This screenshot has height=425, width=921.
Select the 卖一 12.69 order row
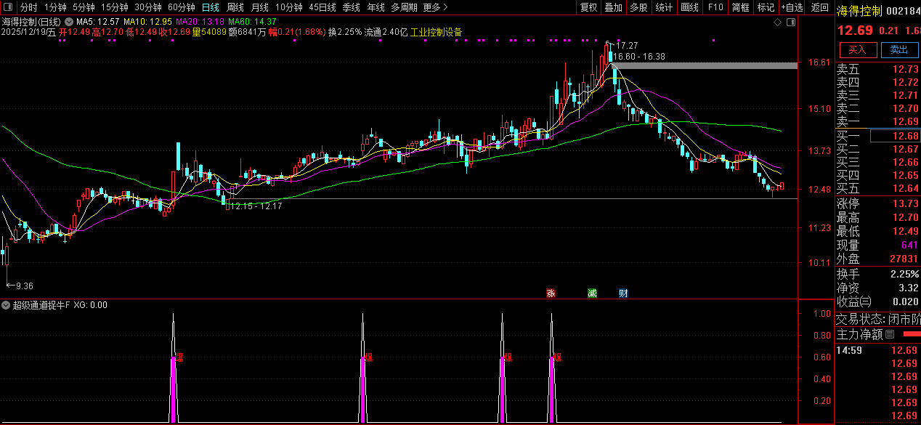point(877,122)
